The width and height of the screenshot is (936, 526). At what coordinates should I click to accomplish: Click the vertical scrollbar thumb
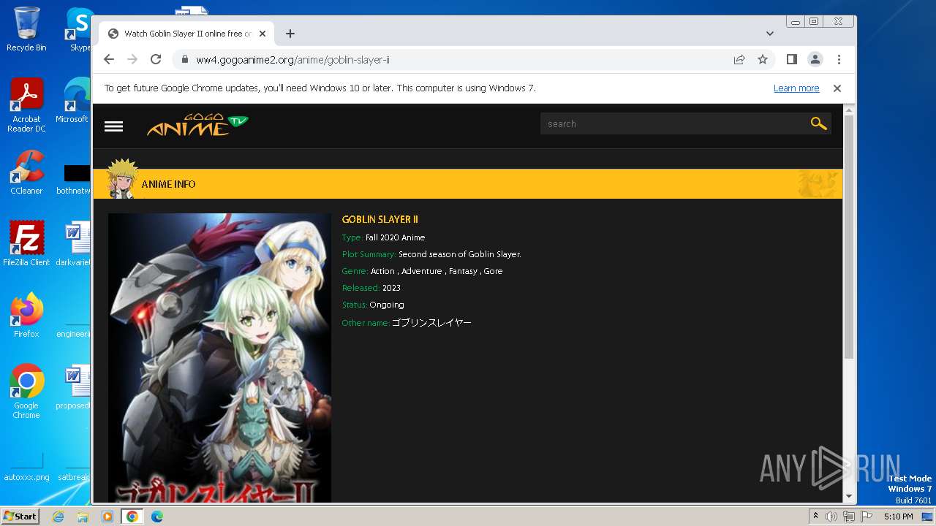pyautogui.click(x=849, y=237)
